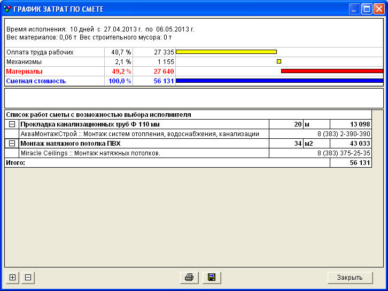Click the app icon in title bar
The height and width of the screenshot is (291, 388).
[x=7, y=9]
